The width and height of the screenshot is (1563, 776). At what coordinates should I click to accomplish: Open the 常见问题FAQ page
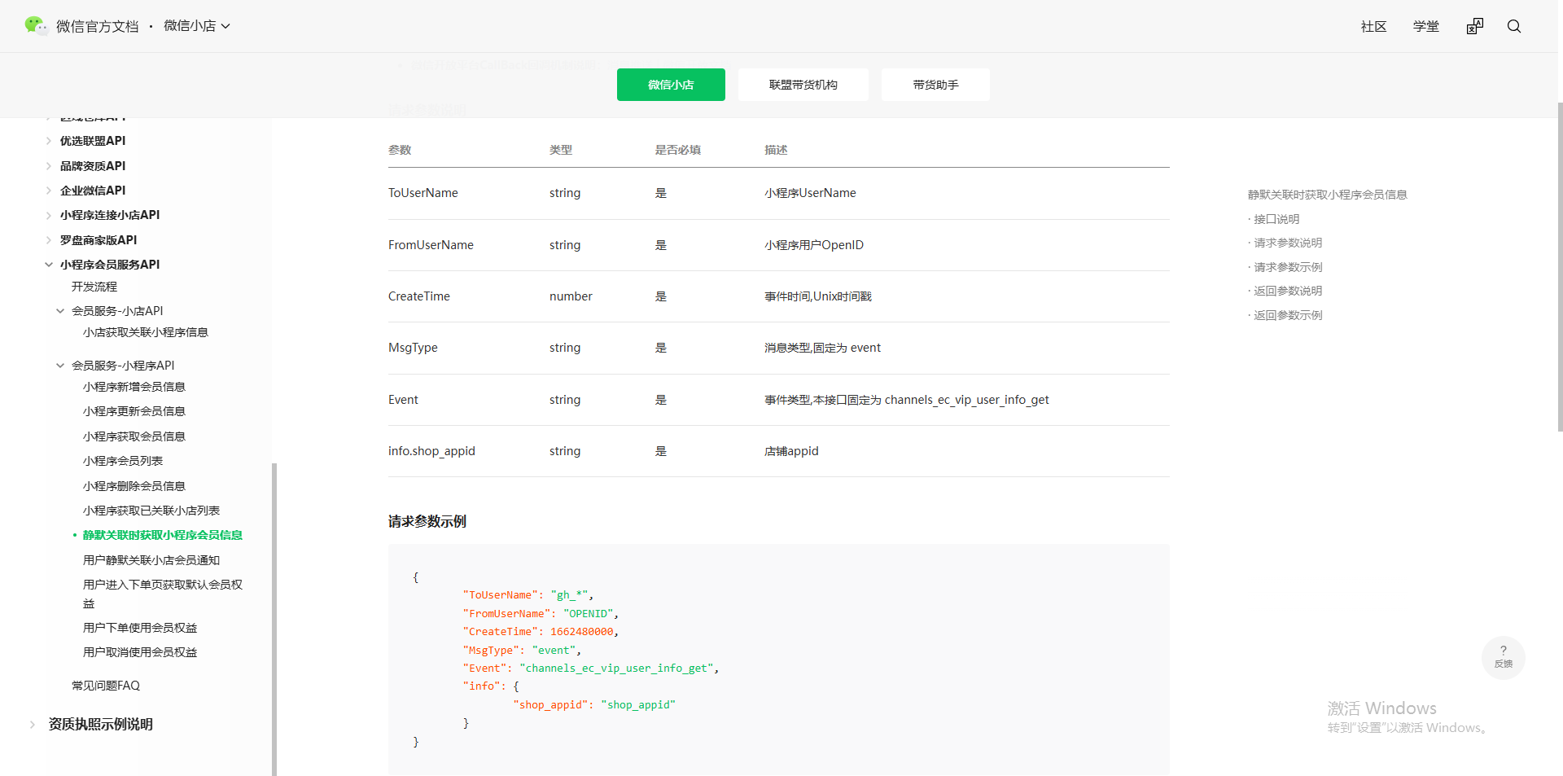(106, 686)
